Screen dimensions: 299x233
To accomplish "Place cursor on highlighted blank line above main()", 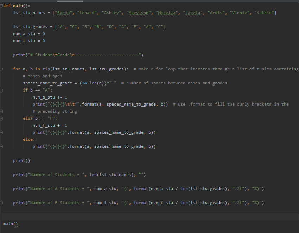I will point(149,217).
